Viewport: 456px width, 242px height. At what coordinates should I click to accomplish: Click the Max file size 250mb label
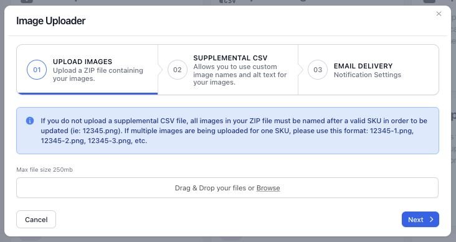click(x=44, y=170)
